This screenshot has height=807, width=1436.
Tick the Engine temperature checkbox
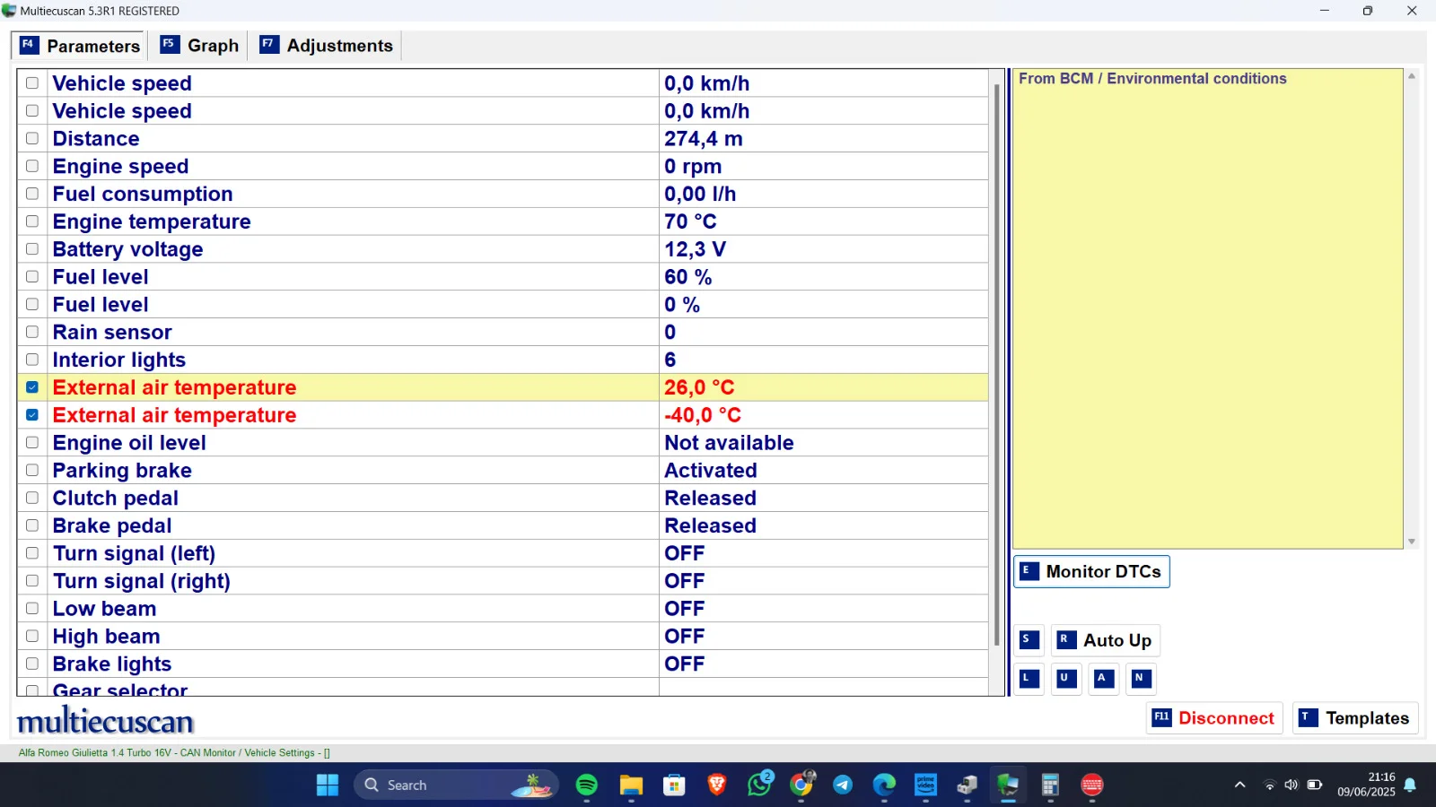click(x=32, y=221)
